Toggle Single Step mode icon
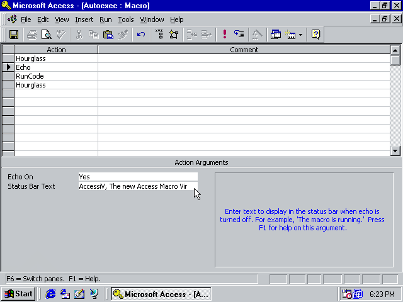The width and height of the screenshot is (403, 302). pos(239,35)
